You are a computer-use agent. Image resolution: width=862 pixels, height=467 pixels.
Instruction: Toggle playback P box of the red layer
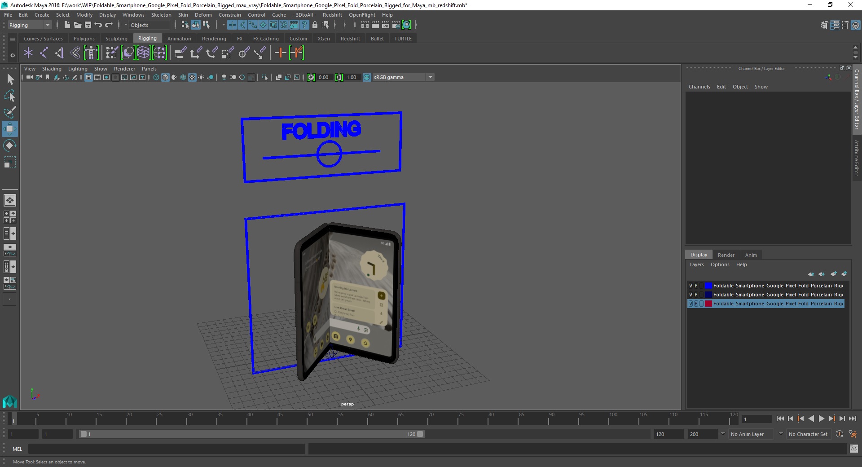pyautogui.click(x=696, y=304)
